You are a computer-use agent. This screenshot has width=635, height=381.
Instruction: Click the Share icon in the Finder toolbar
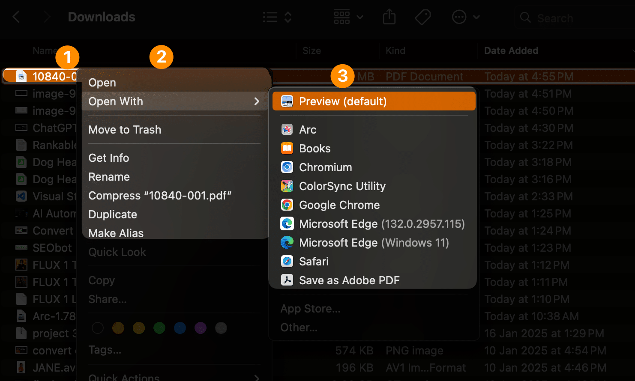pos(389,17)
